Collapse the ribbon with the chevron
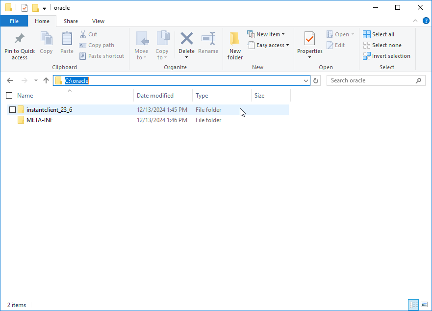 pos(415,21)
